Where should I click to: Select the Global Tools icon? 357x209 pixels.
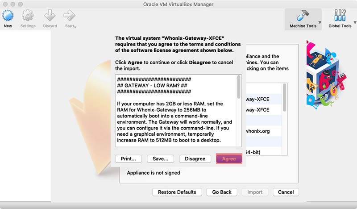[340, 16]
